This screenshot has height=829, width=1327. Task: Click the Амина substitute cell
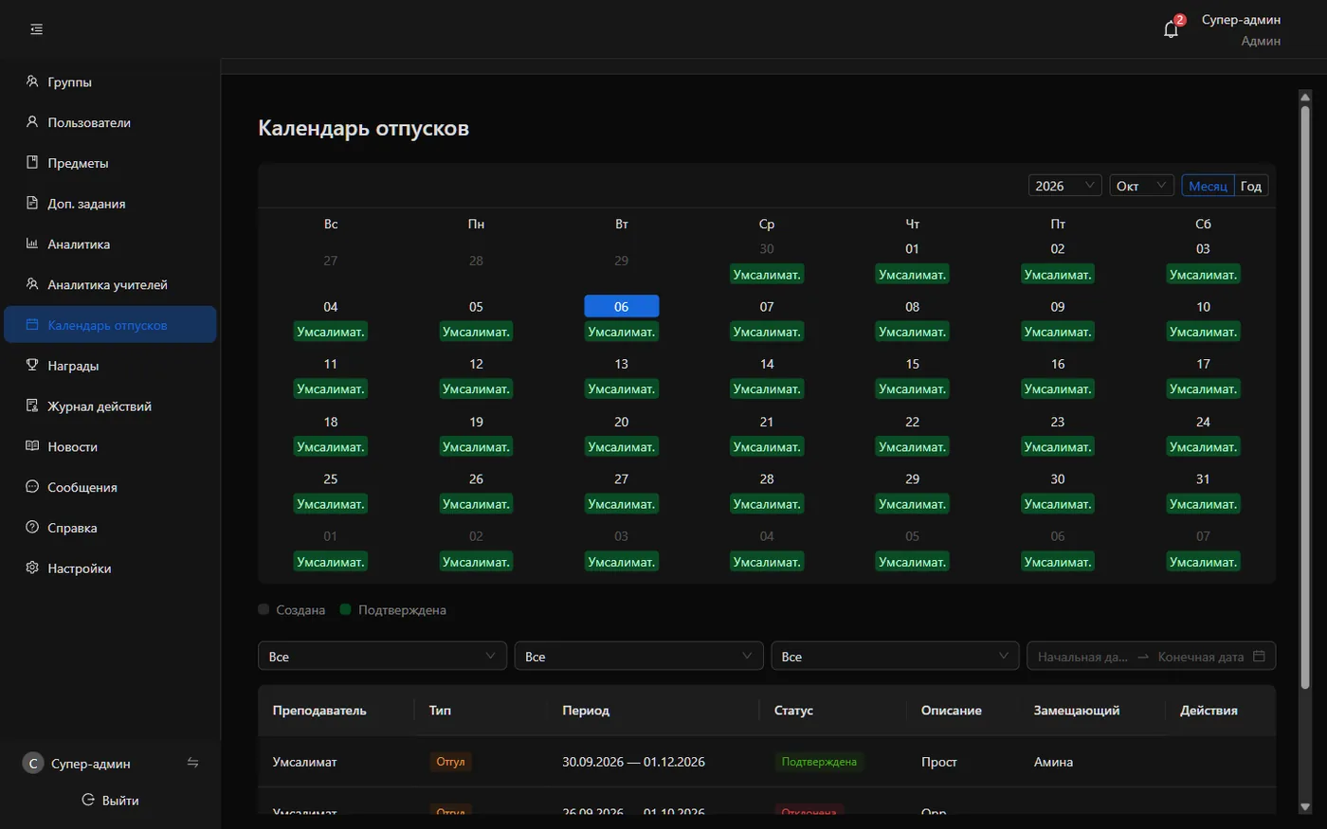click(1053, 762)
